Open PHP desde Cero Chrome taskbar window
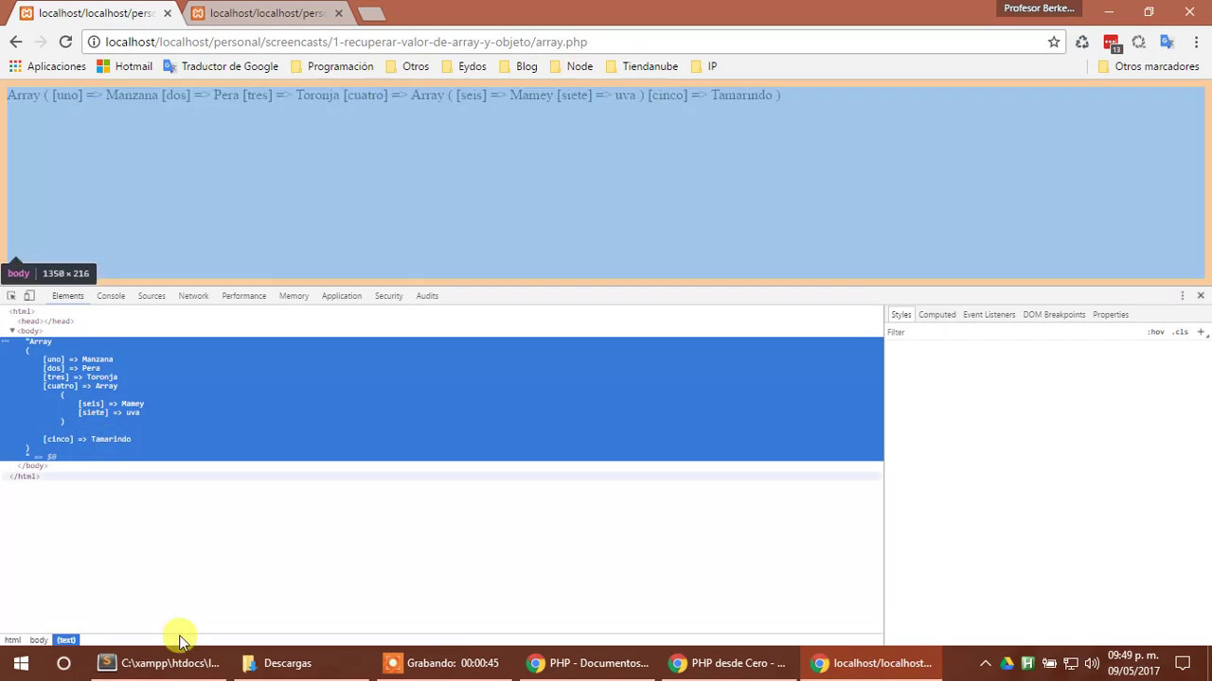This screenshot has height=681, width=1212. coord(727,663)
